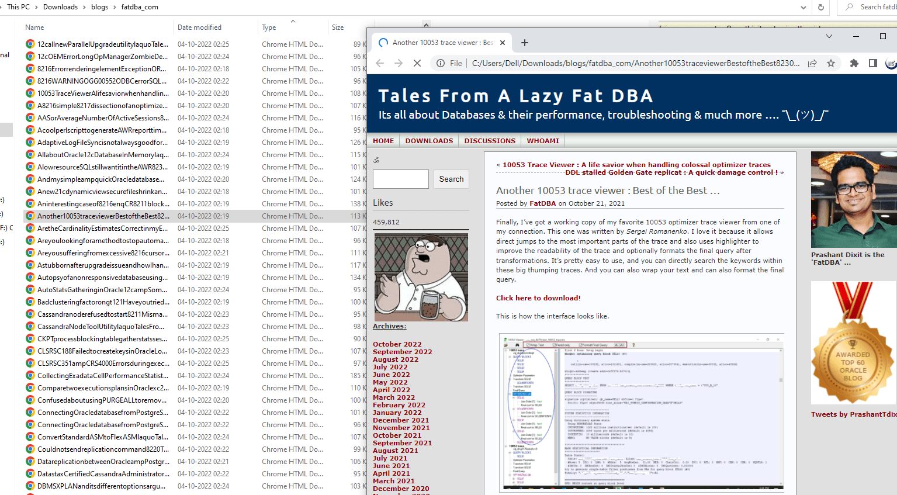Click This PC in Explorer breadcrumb
Image resolution: width=897 pixels, height=495 pixels.
coord(18,7)
